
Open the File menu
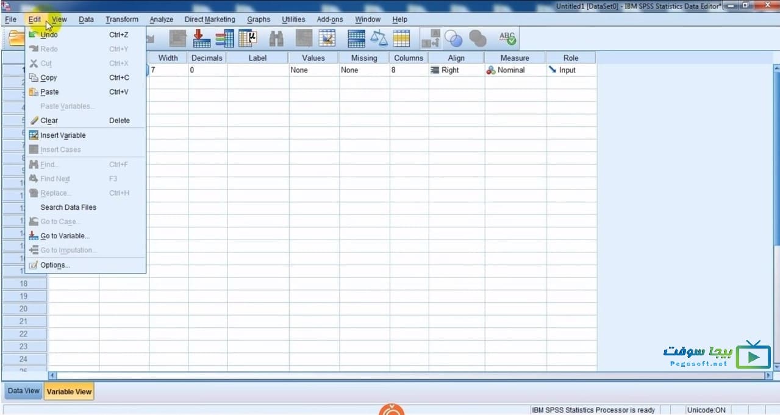(x=10, y=20)
